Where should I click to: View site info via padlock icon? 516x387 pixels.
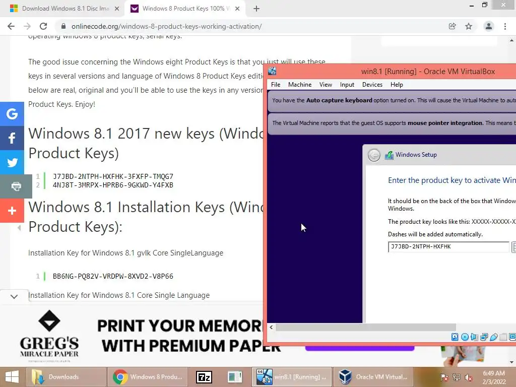point(63,26)
